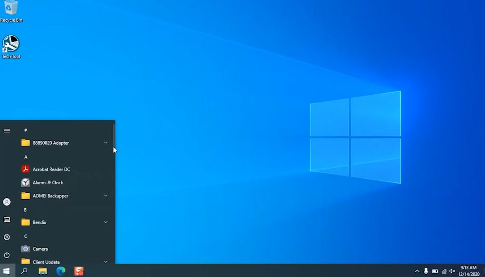Screen dimensions: 485x277
Task: Open the network tray icon
Action: coord(444,271)
